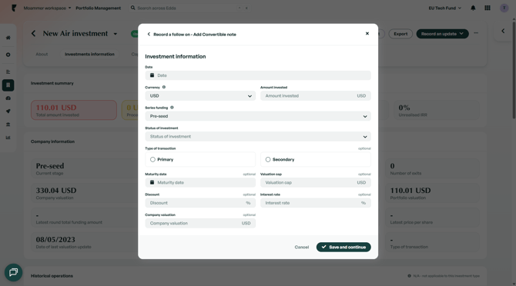
Task: Click the Pre-seed current stage card
Action: [84, 169]
